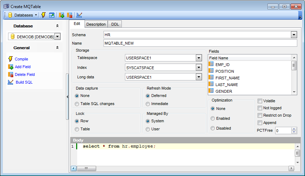The image size is (305, 176).
Task: Click the Compile lightning toolbar icon
Action: [x=44, y=15]
